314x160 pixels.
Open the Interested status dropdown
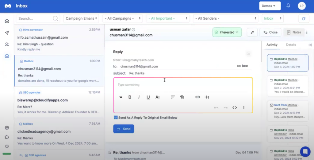[x=227, y=32]
